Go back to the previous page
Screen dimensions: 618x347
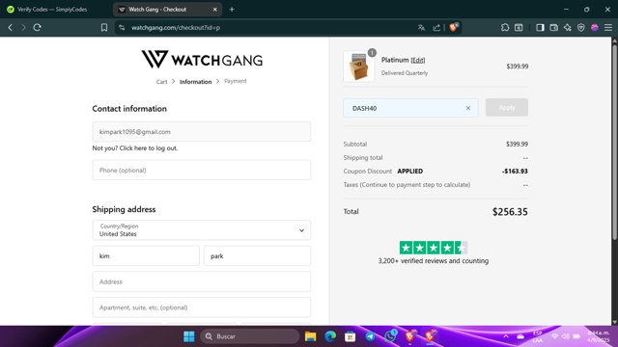[11, 28]
